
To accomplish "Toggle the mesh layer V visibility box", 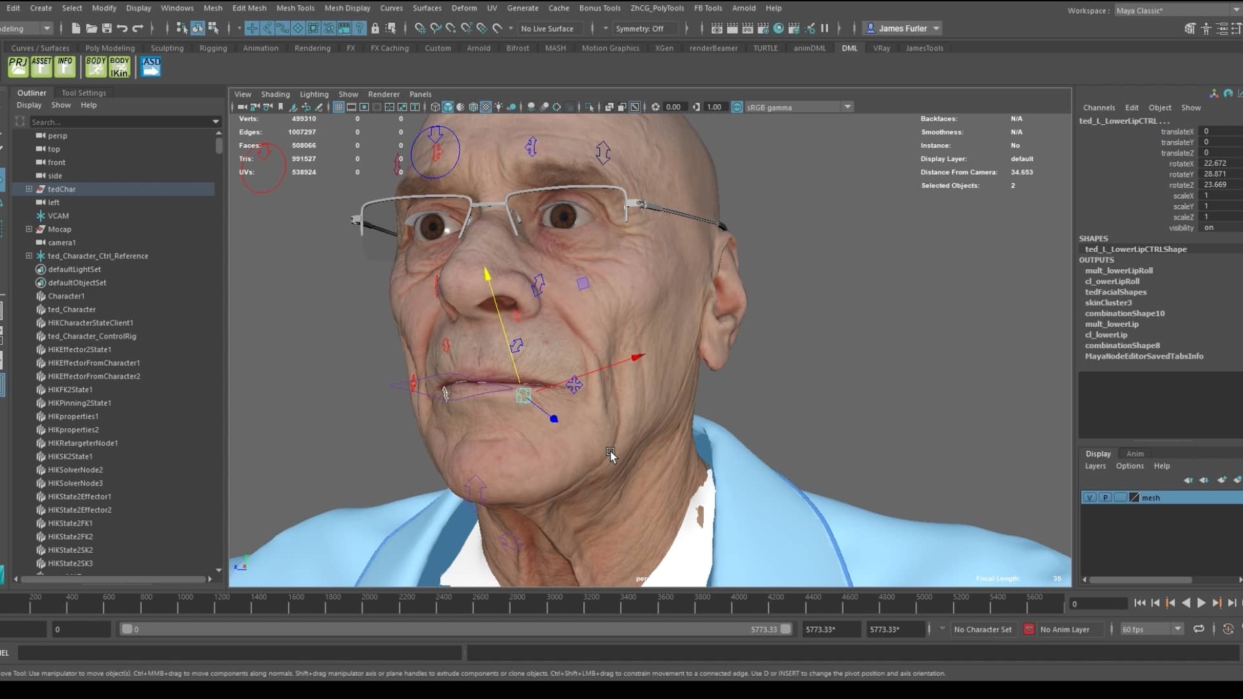I will pyautogui.click(x=1090, y=498).
